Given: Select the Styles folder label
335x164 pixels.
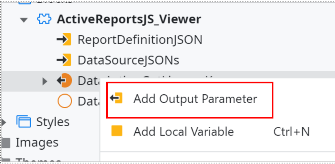Looking at the screenshot, I should (53, 122).
